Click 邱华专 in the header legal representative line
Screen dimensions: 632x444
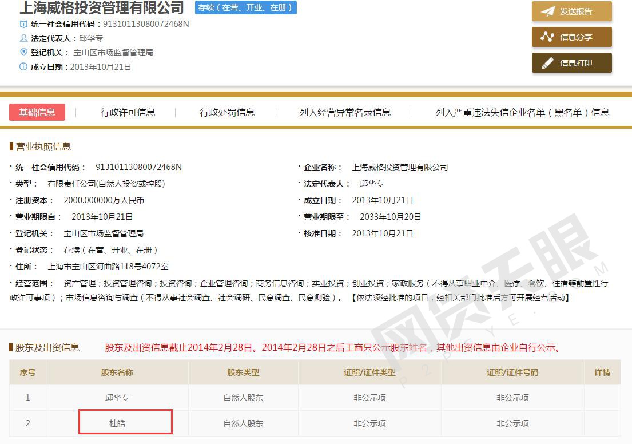(x=91, y=38)
